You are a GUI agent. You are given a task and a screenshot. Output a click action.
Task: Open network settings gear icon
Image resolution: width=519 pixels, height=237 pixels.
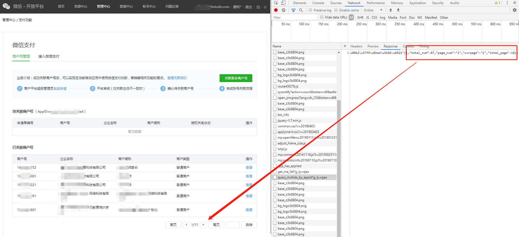pos(515,10)
